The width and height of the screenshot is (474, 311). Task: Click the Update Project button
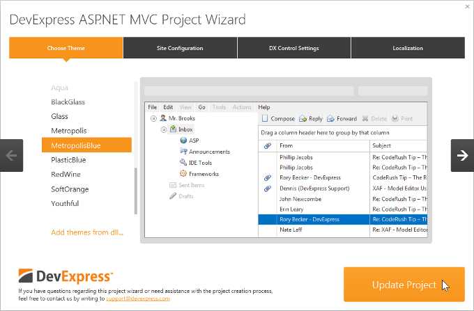pos(404,284)
